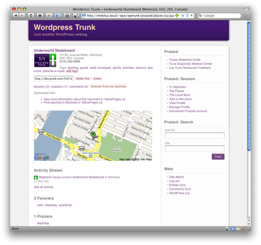
Task: Click the Find button in Praized Search
Action: (218, 157)
